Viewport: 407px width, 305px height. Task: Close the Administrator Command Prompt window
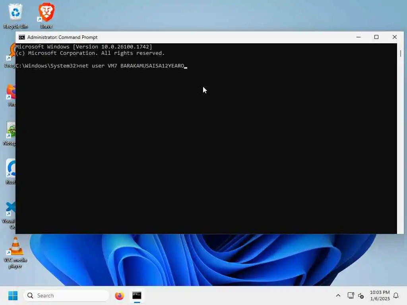tap(395, 37)
